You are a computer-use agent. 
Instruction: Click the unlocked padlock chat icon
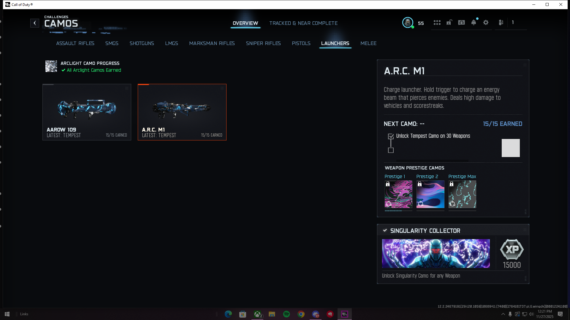click(x=449, y=23)
